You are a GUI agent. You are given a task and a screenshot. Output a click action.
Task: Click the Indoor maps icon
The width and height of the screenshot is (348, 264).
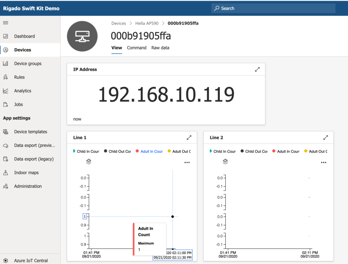(5, 173)
